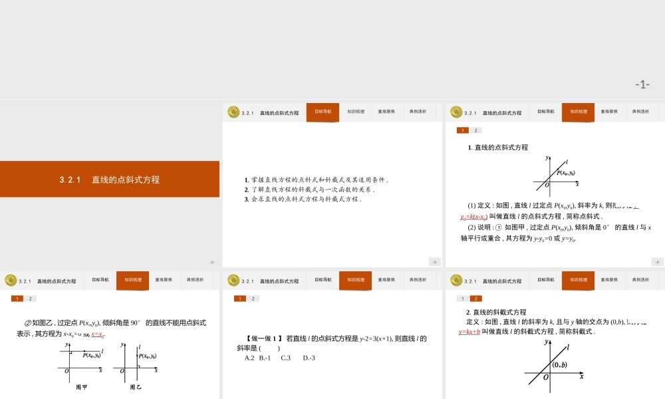Image resolution: width=665 pixels, height=399 pixels.
Task: Open 重难聚焦 tab on the 点斜式方程 definition slide
Action: 609,112
